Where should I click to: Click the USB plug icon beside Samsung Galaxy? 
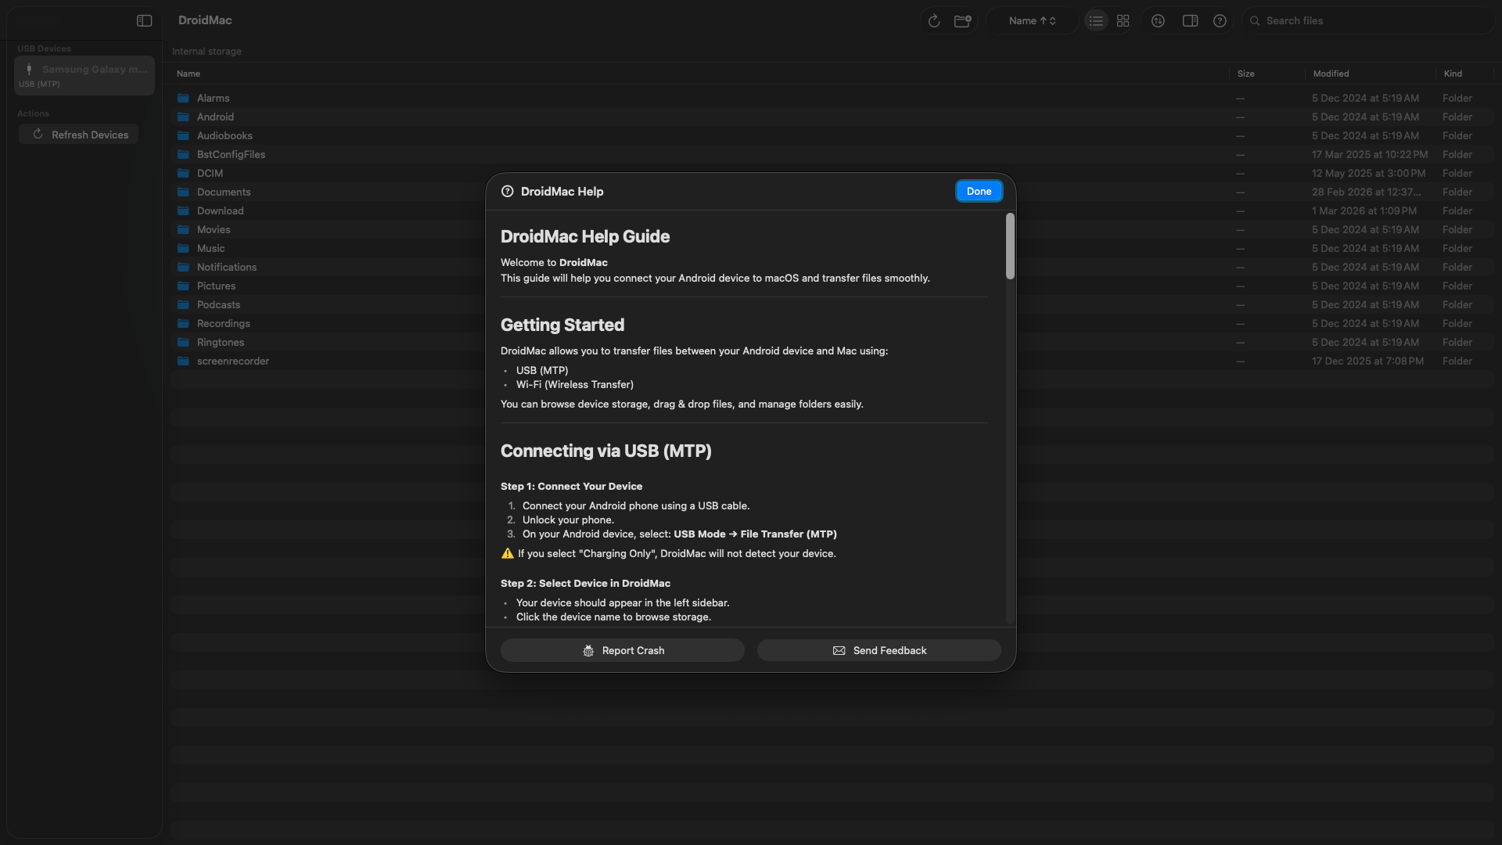pos(29,69)
